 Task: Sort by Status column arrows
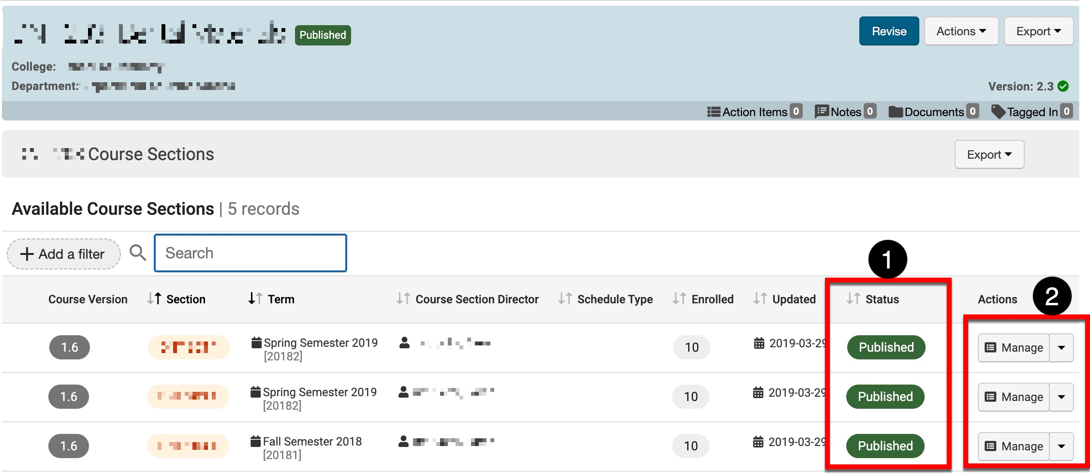point(853,299)
